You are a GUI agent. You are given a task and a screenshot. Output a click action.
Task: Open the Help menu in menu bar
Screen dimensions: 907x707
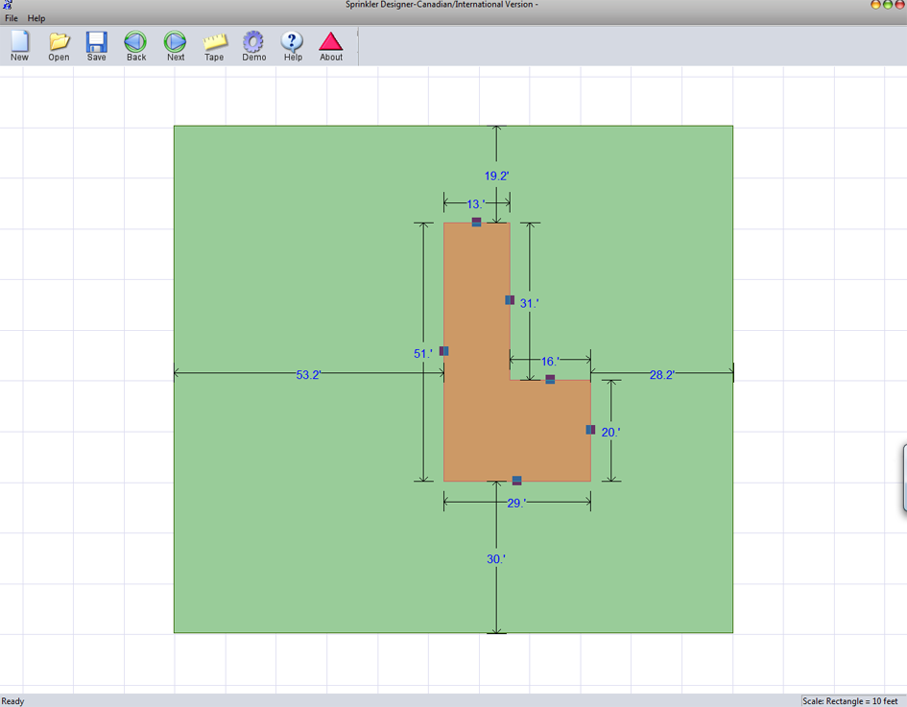coord(36,18)
